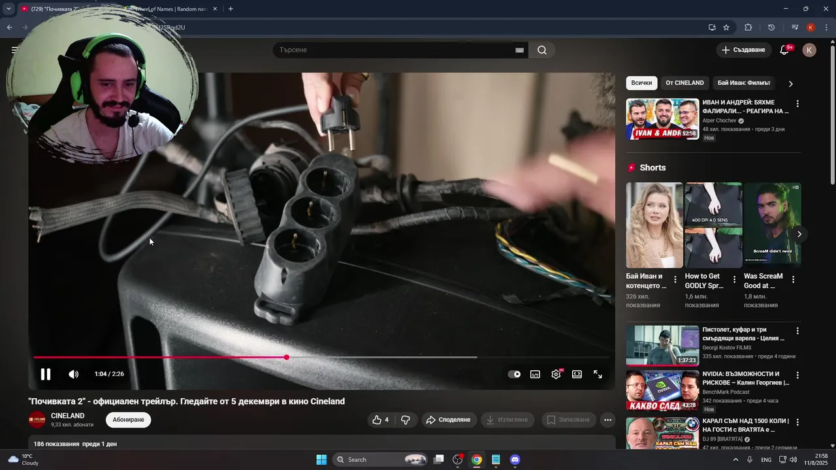Select the Бай Иван: Филмът chip

coord(744,83)
